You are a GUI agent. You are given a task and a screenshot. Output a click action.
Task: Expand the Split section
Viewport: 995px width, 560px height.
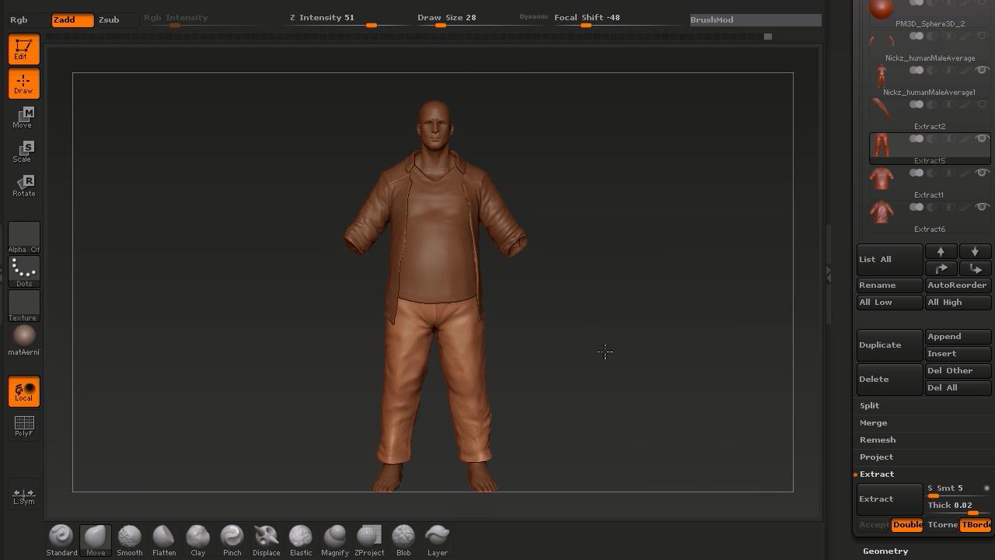869,405
